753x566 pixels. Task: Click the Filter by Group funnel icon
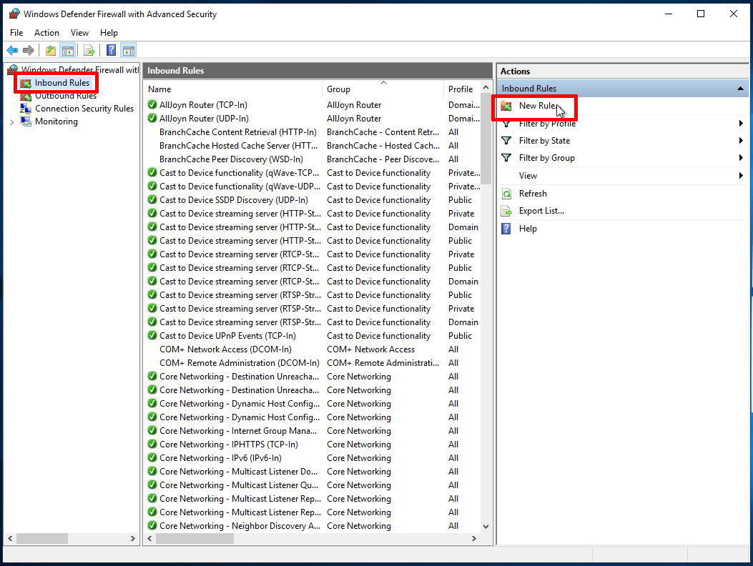click(506, 158)
